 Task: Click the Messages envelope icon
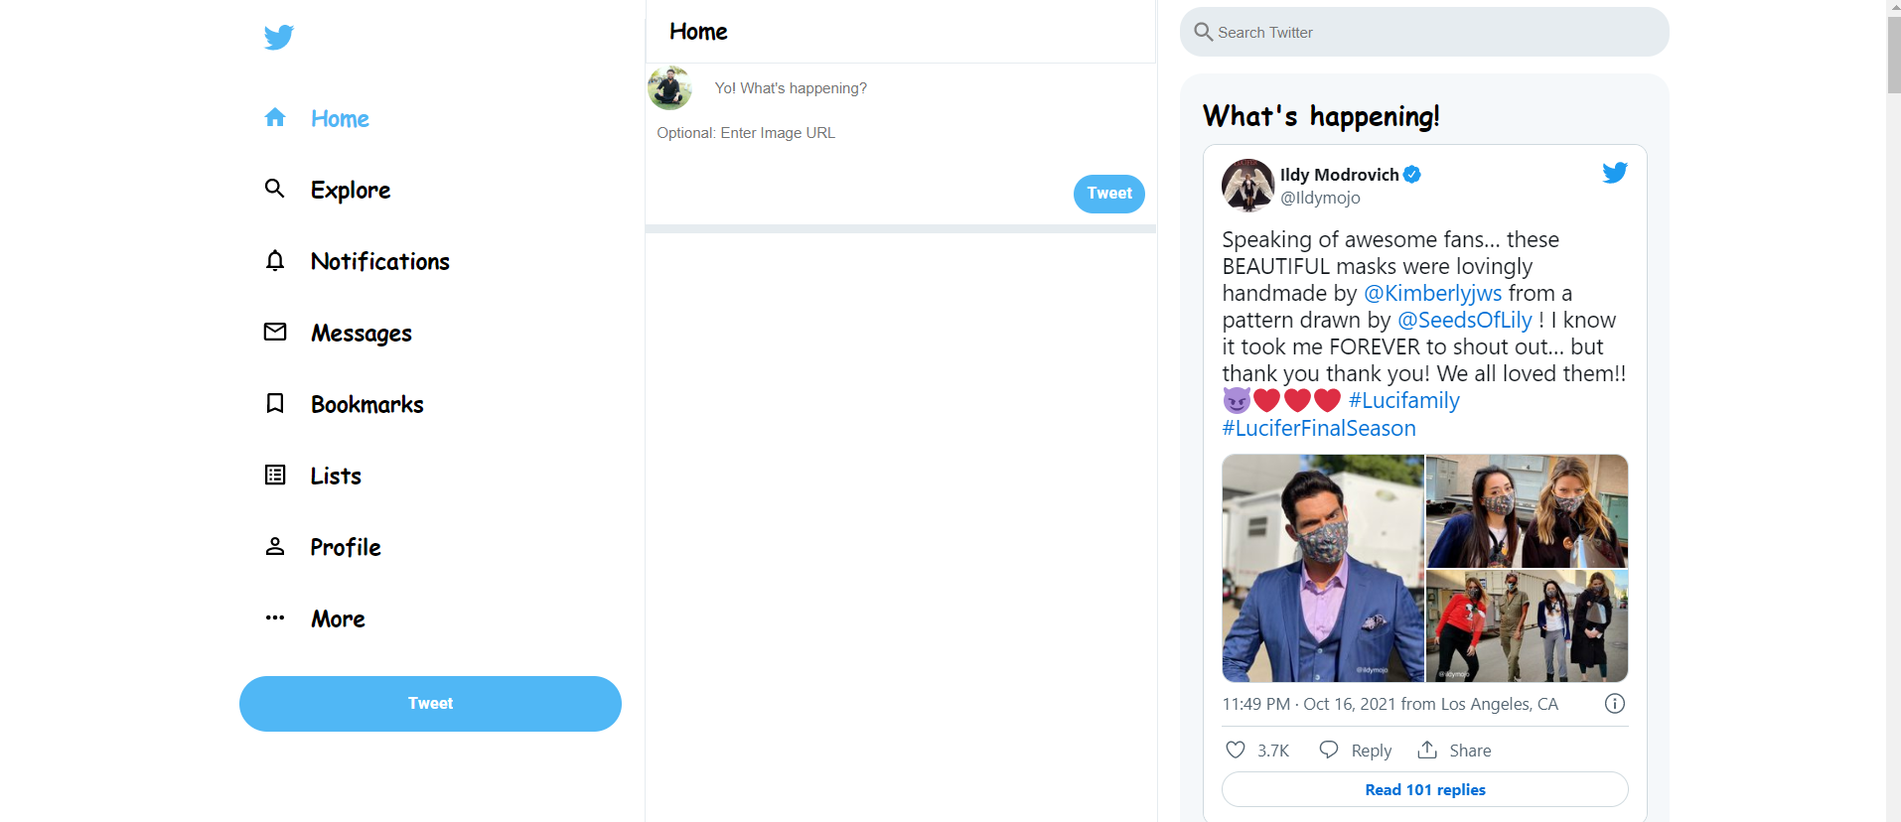coord(275,332)
